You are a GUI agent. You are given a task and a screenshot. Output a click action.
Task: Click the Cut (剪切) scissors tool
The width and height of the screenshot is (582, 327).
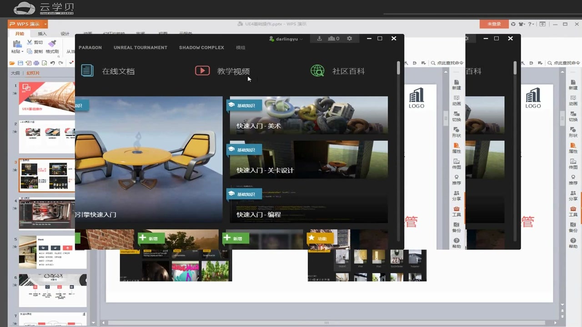pyautogui.click(x=35, y=42)
